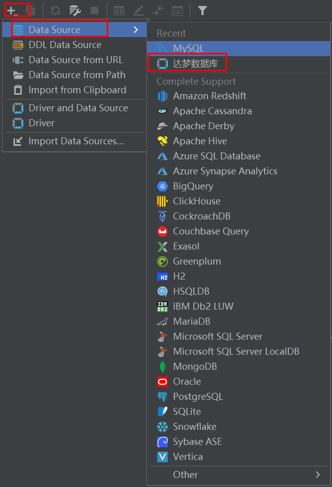Viewport: 332px width, 487px height.
Task: Select Driver and Data Source
Action: point(74,108)
